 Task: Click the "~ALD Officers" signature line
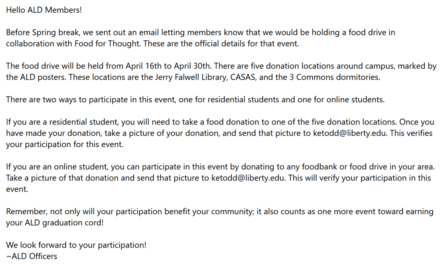32,256
